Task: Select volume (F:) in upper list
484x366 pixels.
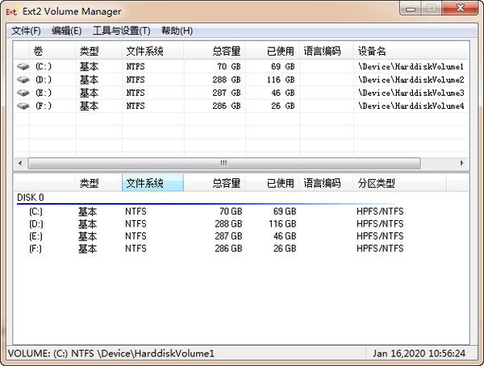Action: point(240,106)
